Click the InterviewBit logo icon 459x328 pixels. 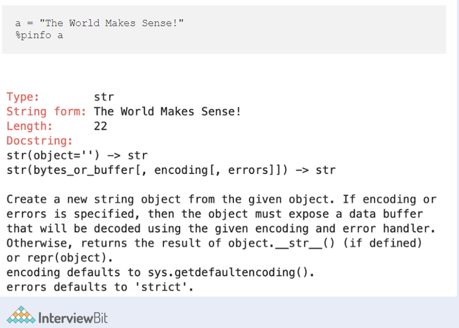pos(21,316)
